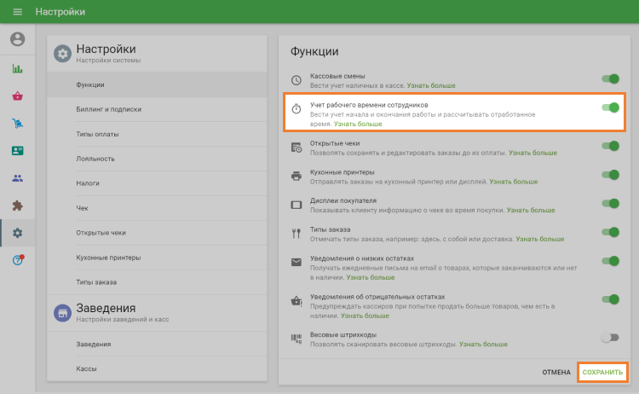The height and width of the screenshot is (394, 639).
Task: Click the Сохранить button
Action: [602, 373]
